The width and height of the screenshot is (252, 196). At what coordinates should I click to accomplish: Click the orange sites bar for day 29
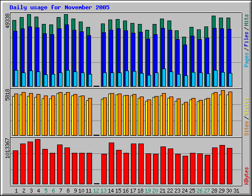coord(223,113)
